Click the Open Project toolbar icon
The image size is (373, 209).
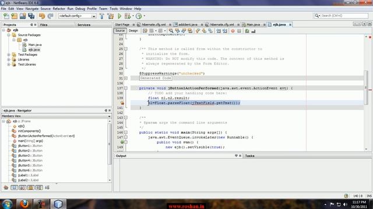pos(23,16)
